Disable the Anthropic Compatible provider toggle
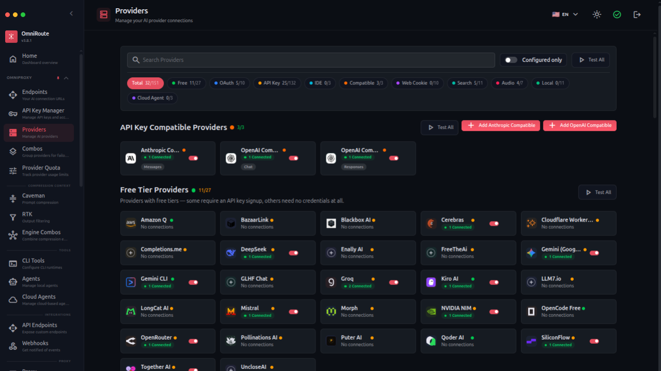This screenshot has height=371, width=661. (194, 158)
